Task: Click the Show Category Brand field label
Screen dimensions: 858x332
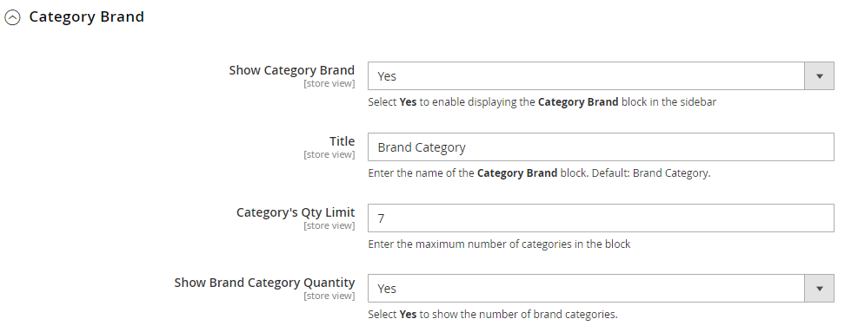Action: tap(292, 70)
